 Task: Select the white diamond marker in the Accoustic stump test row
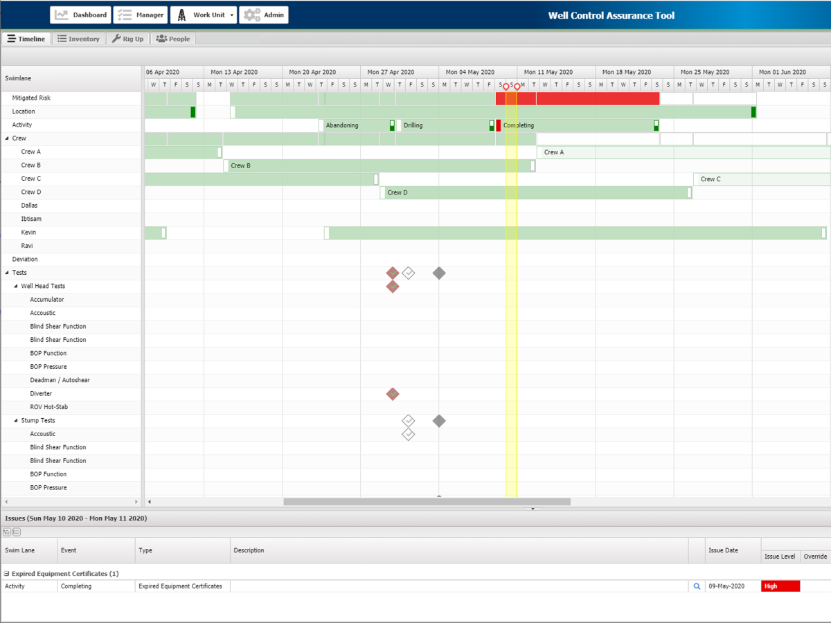408,434
